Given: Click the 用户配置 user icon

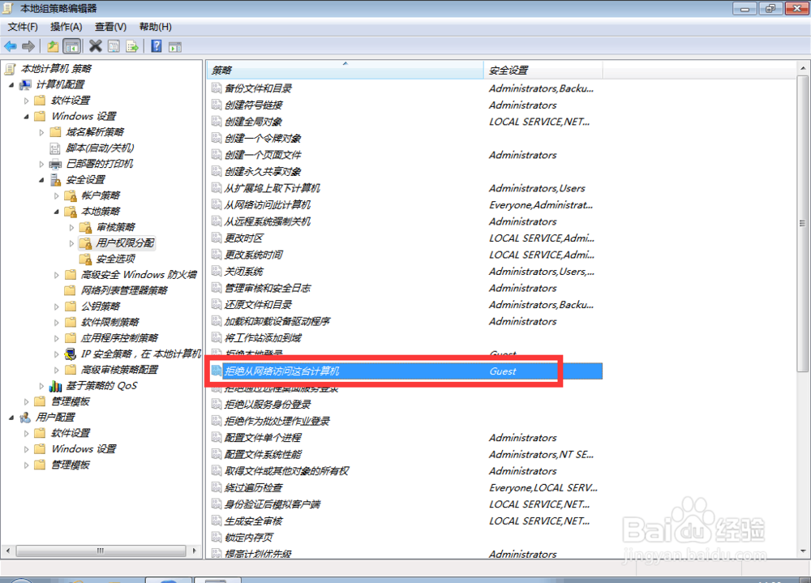Looking at the screenshot, I should (25, 418).
